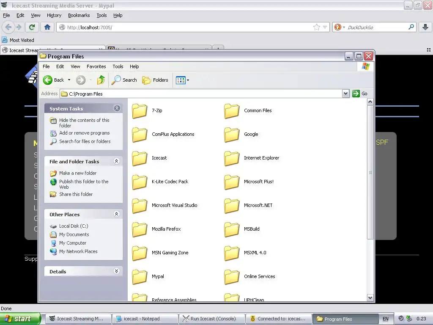Open Most Visited bookmarks button

(18, 40)
